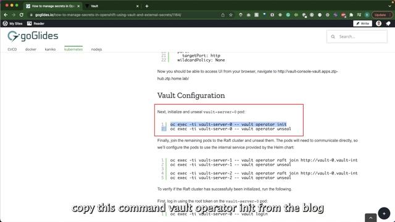Click the share icon in the address bar
Screen dimensions: 395x222
pos(223,15)
